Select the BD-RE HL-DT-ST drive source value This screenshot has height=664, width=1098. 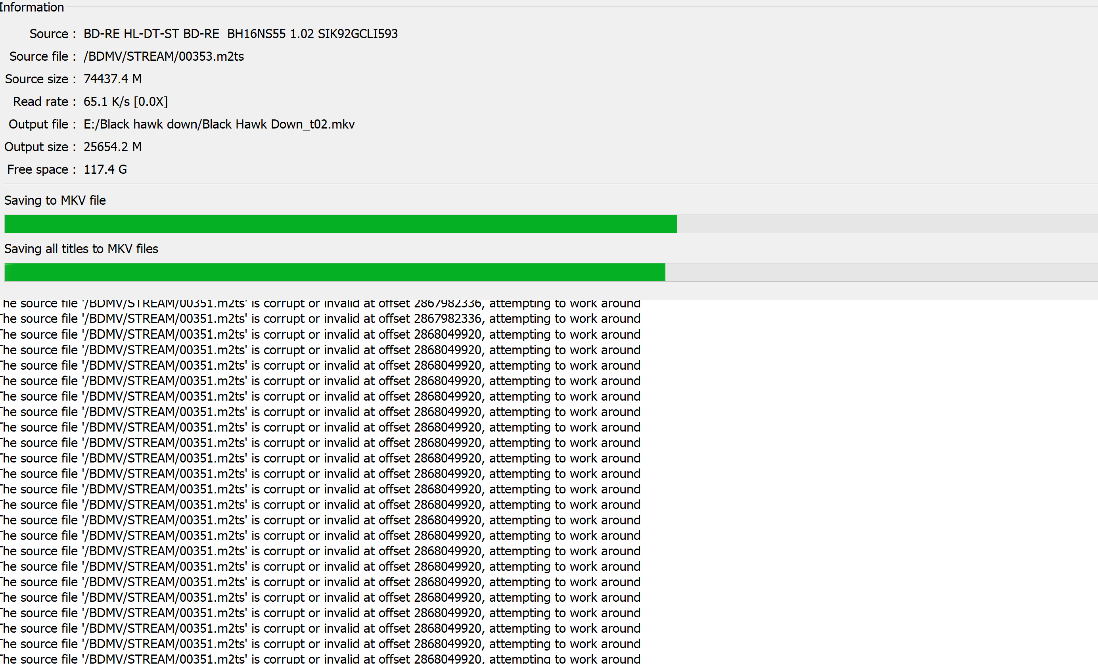[x=241, y=34]
